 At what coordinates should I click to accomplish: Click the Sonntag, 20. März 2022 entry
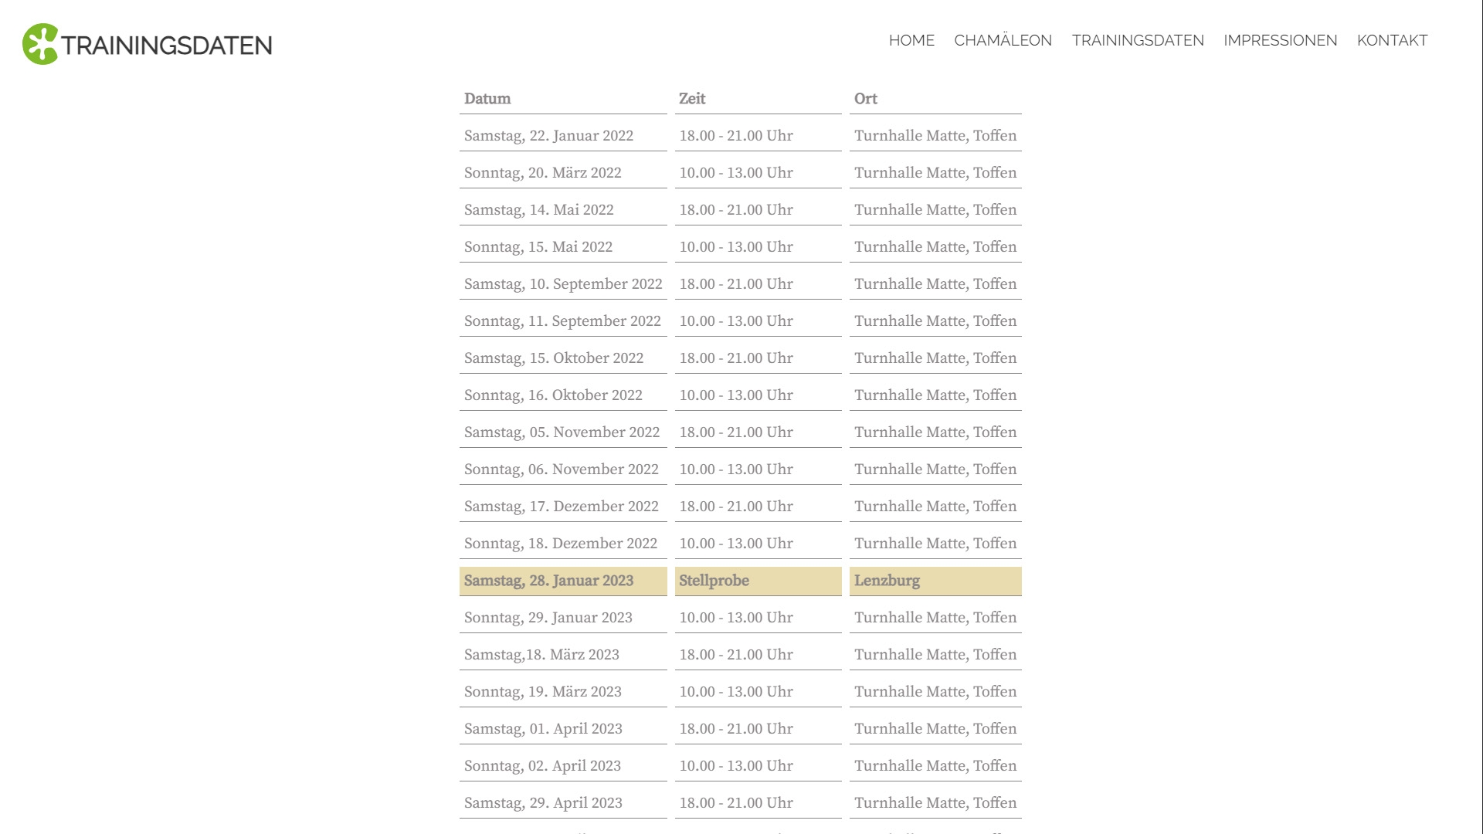[x=542, y=173]
